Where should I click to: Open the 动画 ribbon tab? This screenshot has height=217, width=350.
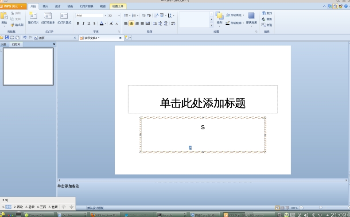pos(70,6)
